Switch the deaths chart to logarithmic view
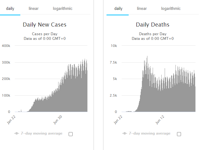The image size is (201, 150). pos(171,8)
